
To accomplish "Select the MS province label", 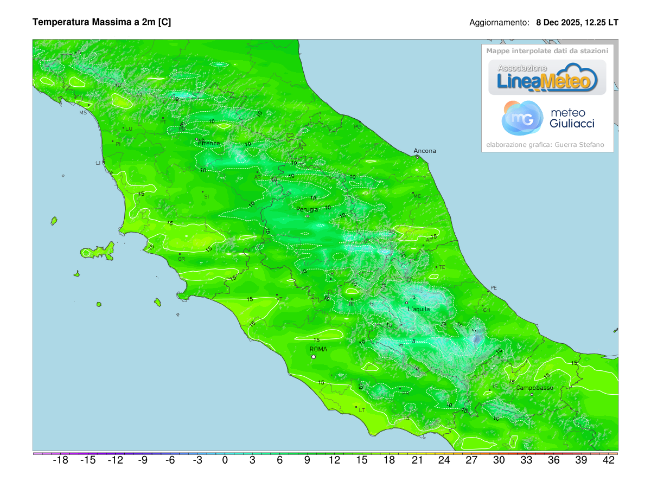I will pos(82,113).
